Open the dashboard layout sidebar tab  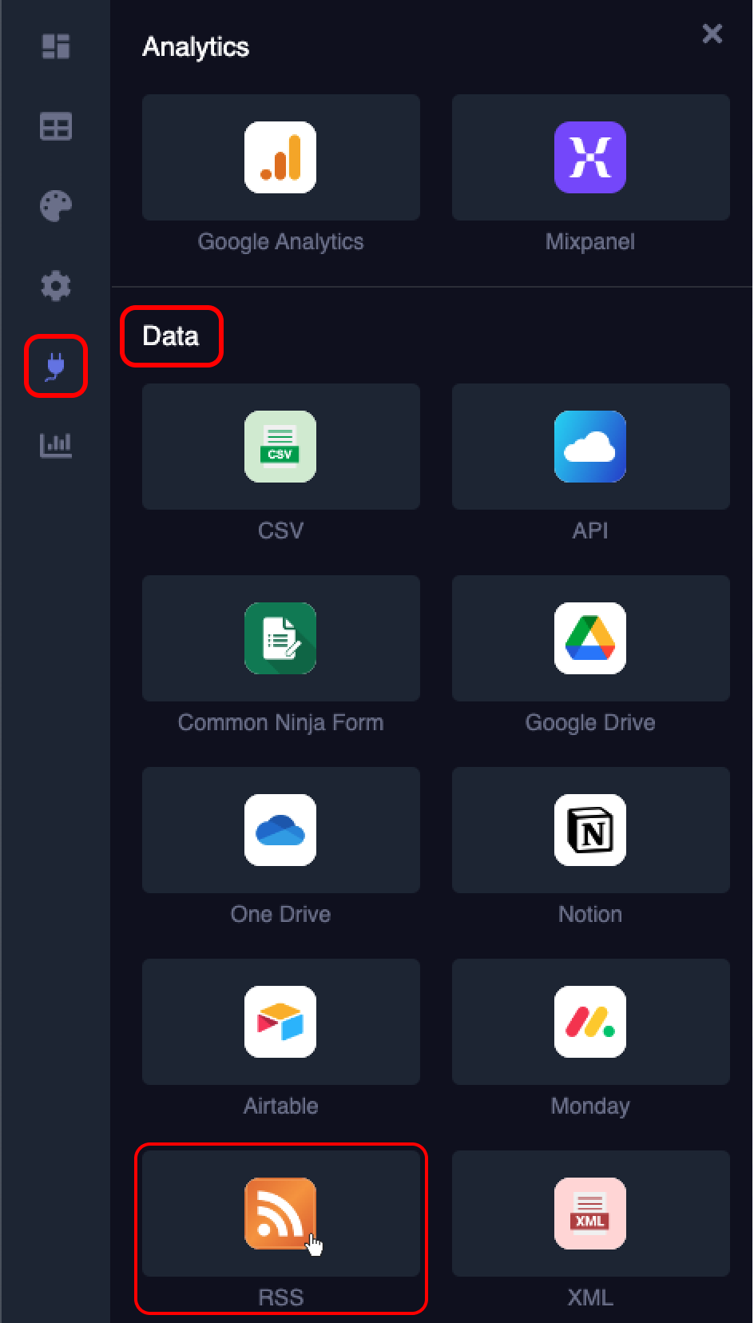point(56,46)
